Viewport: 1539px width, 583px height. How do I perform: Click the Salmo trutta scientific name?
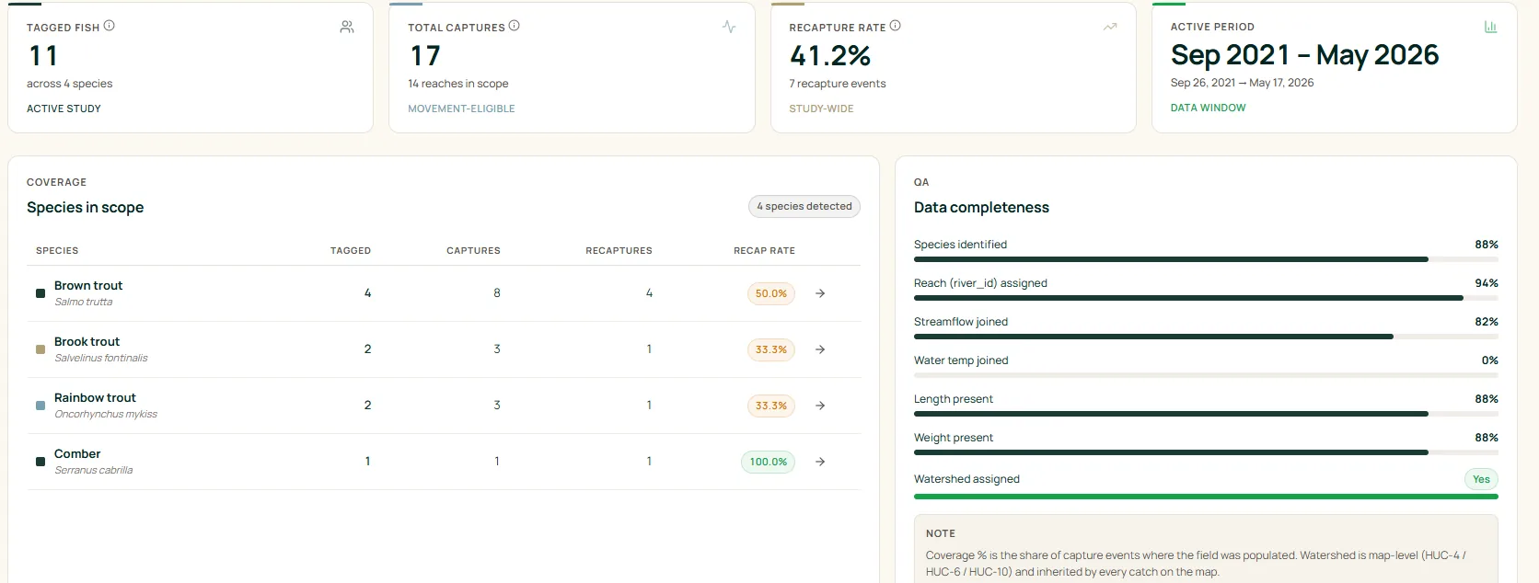(x=83, y=303)
